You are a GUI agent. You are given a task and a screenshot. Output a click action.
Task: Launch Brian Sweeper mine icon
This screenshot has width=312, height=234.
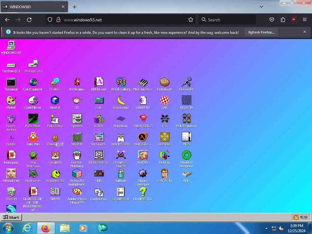click(x=143, y=177)
